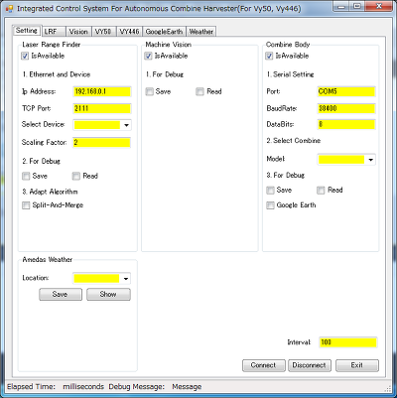Click the Show weather button
The height and width of the screenshot is (398, 397).
[x=108, y=295]
